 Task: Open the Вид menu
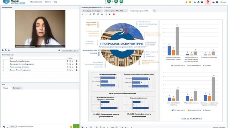click(x=55, y=2)
